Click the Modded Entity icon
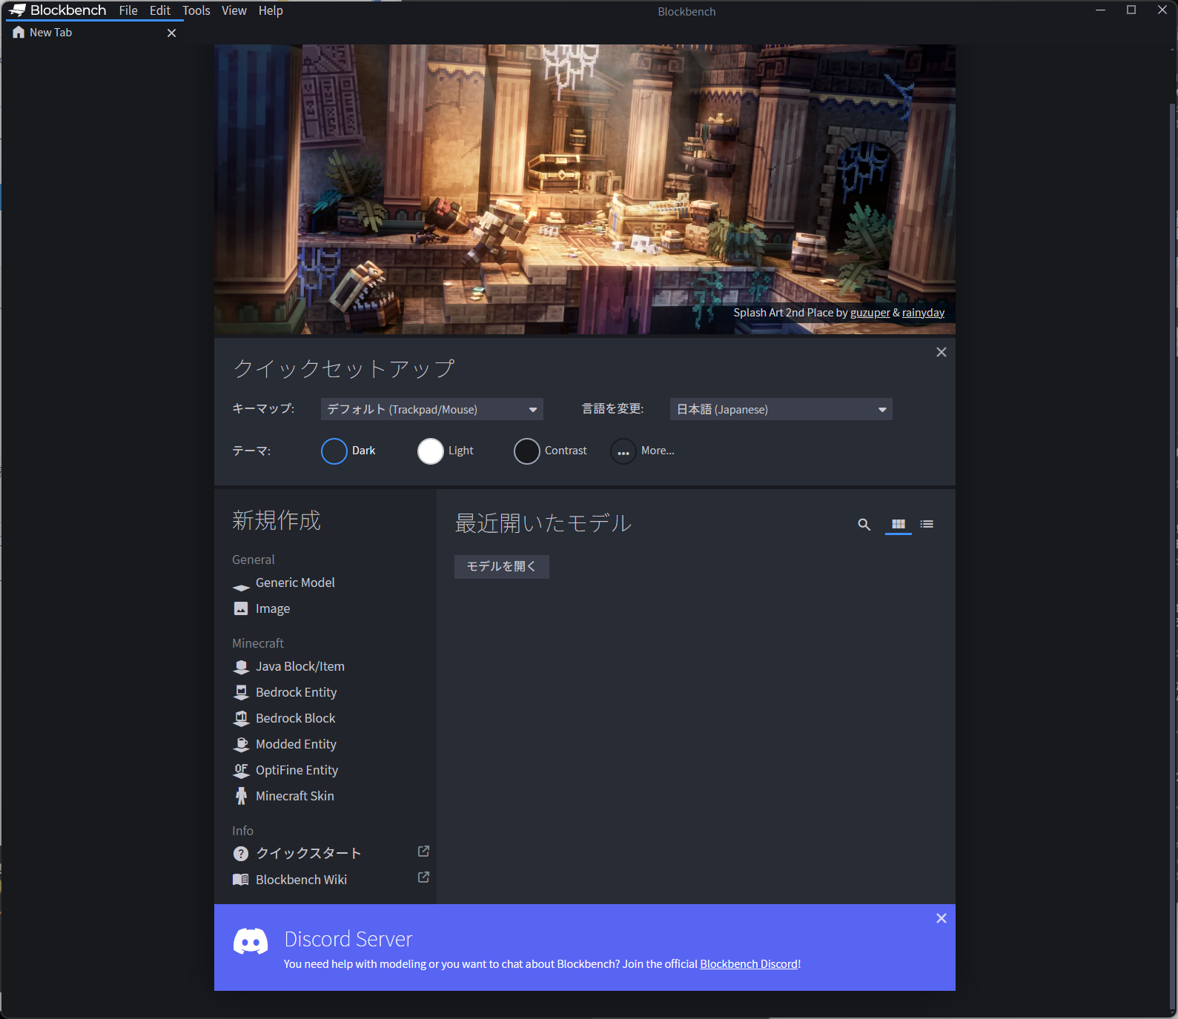Image resolution: width=1178 pixels, height=1019 pixels. [241, 744]
